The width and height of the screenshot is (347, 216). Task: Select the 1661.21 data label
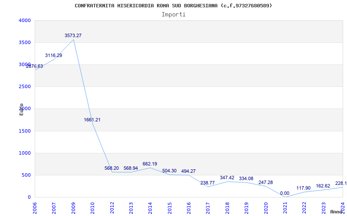click(92, 120)
